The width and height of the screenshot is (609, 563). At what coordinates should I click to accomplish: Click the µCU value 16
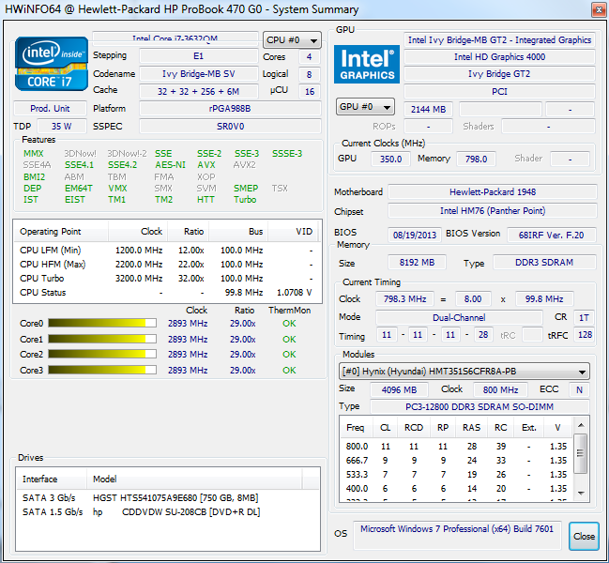[x=309, y=92]
